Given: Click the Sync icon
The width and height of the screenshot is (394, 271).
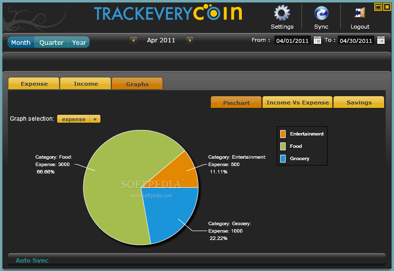Looking at the screenshot, I should tap(321, 13).
